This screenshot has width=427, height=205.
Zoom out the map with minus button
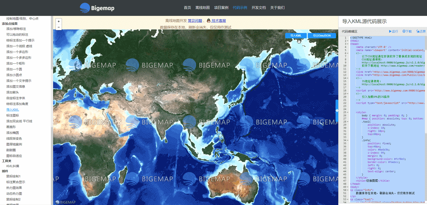[x=59, y=27]
